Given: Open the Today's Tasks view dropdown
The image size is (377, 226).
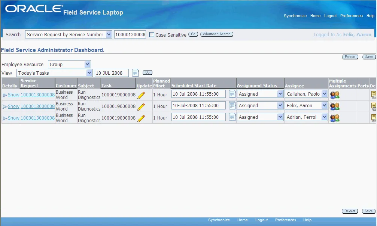Looking at the screenshot, I should tap(54, 73).
